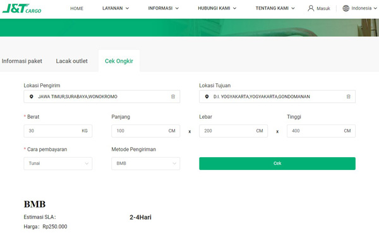
Task: Open the Indonesia language dropdown
Action: 364,8
